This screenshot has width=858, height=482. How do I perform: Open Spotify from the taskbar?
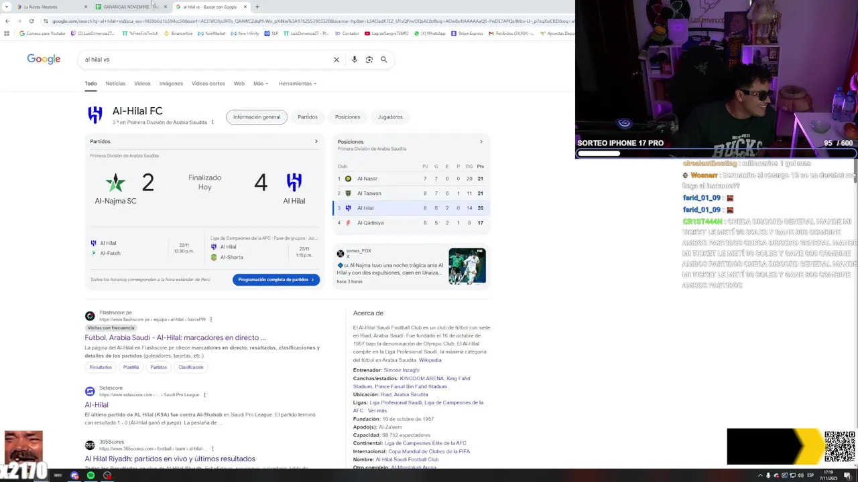pyautogui.click(x=90, y=475)
